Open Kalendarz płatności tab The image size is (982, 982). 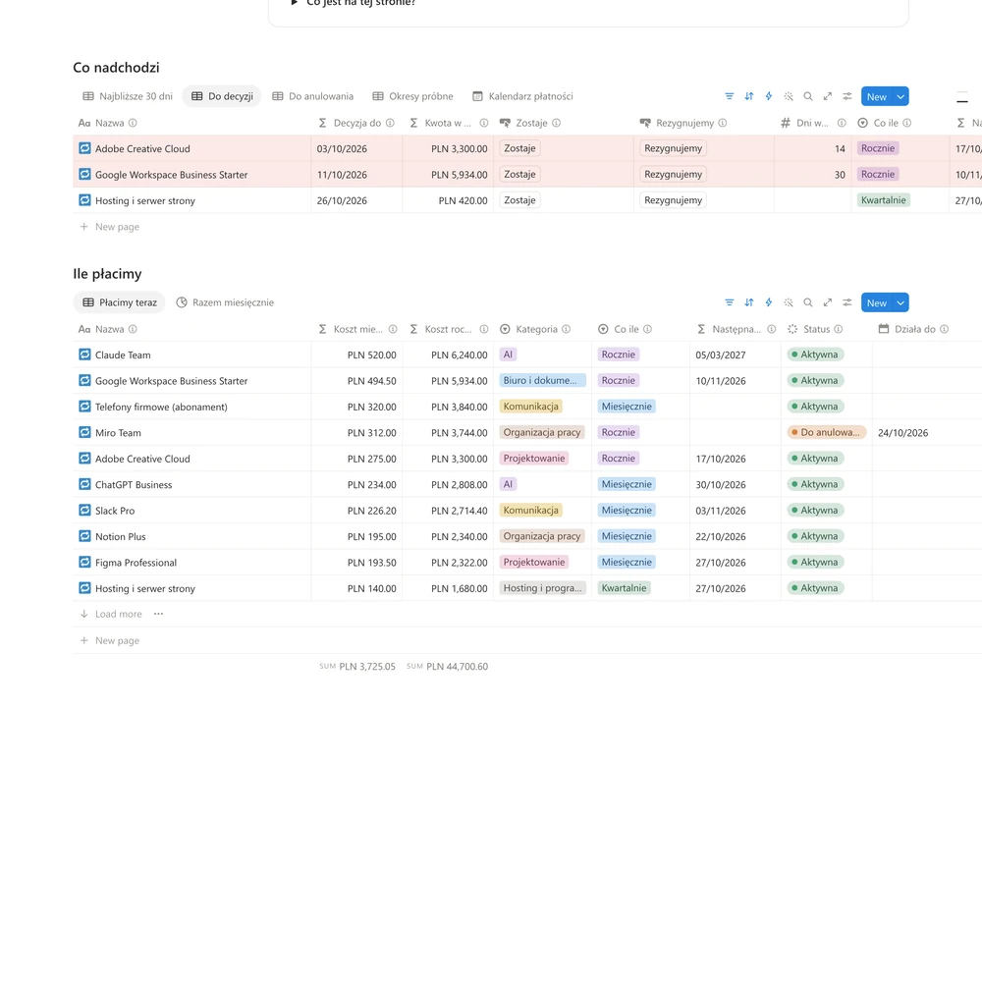click(x=523, y=96)
